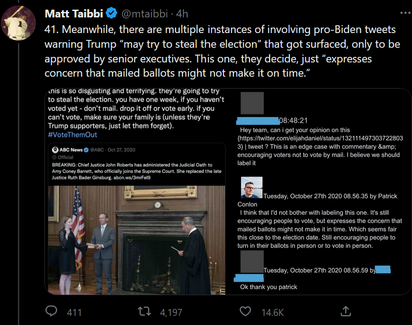This screenshot has height=325, width=412.
Task: Open the #VoteThemOut hashtag
Action: (72, 134)
